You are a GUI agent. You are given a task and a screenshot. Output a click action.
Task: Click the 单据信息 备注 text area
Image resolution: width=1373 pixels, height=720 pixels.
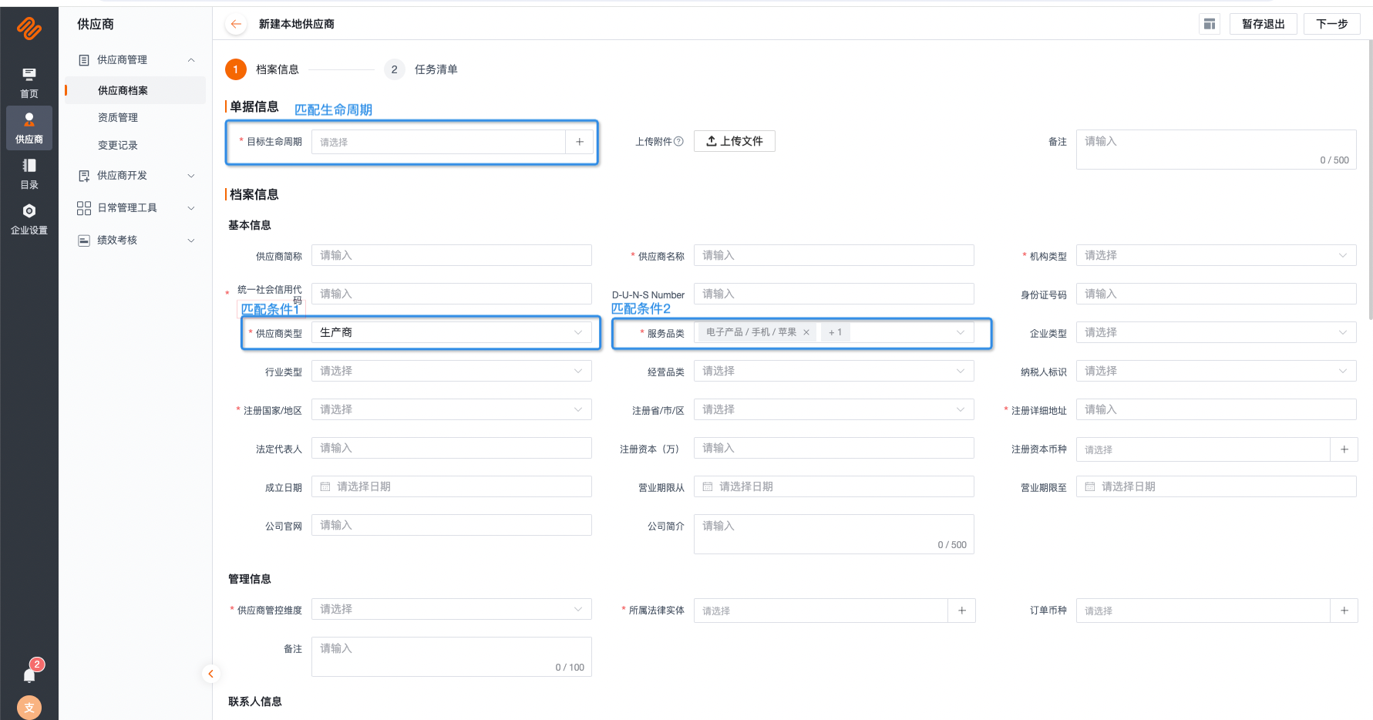pos(1217,150)
